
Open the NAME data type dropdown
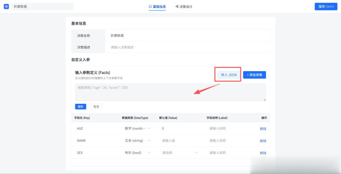[138, 141]
